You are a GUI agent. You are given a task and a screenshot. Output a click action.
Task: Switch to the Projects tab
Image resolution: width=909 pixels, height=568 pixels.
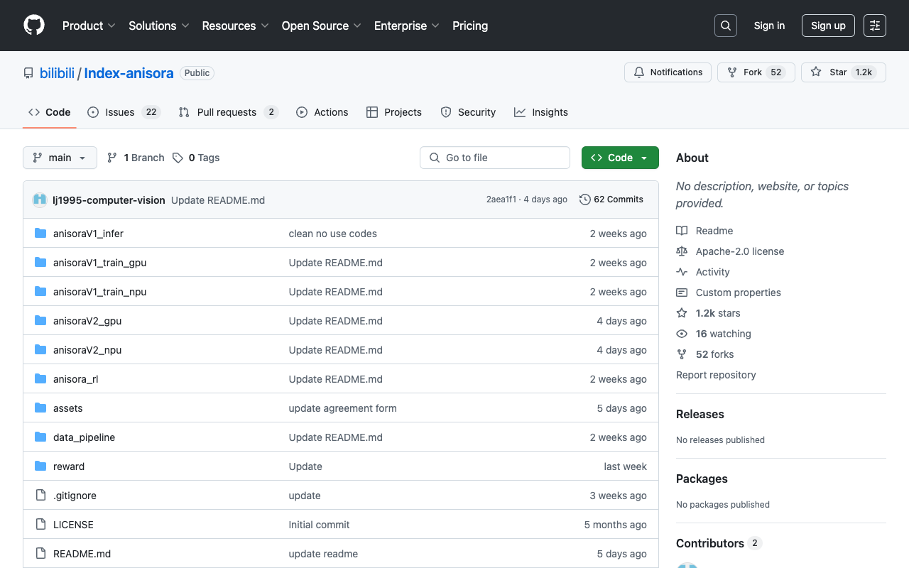click(394, 112)
